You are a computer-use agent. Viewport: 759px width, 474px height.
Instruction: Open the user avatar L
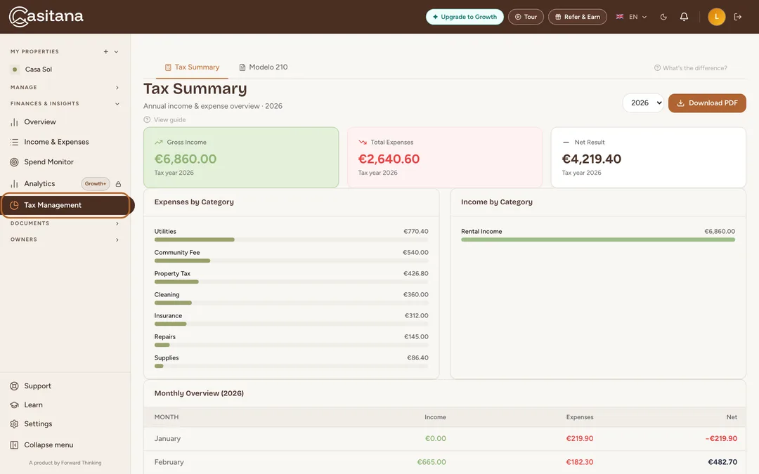coord(716,17)
